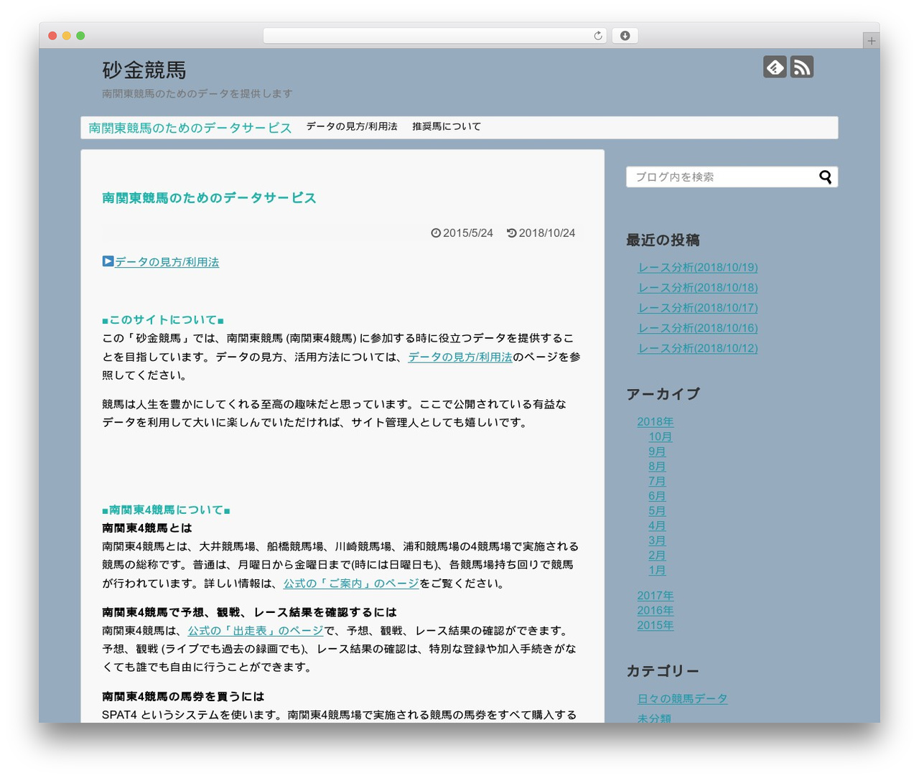Open the 8月 archive
The height and width of the screenshot is (778, 919).
[x=658, y=467]
